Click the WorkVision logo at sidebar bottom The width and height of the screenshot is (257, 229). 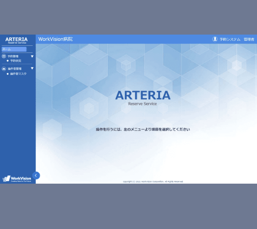coord(17,179)
